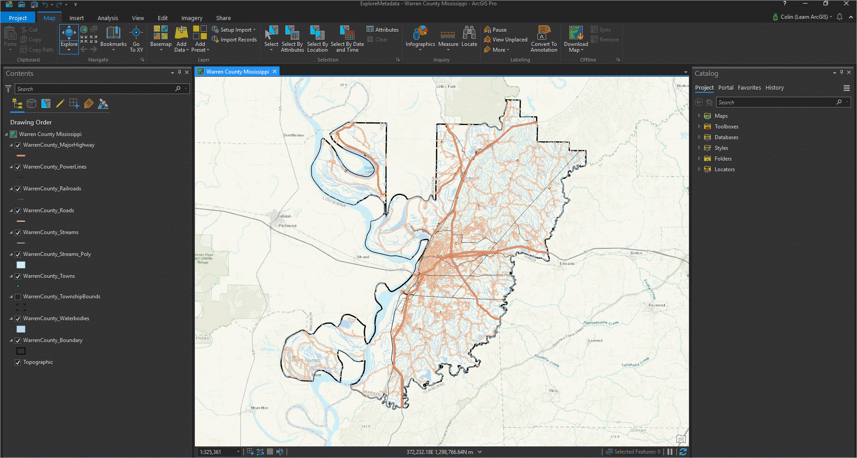
Task: Open the coordinate display units dropdown
Action: [x=480, y=452]
